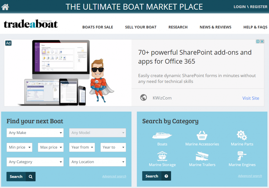This screenshot has width=269, height=188.
Task: Click the Ad badge label
Action: 8,43
